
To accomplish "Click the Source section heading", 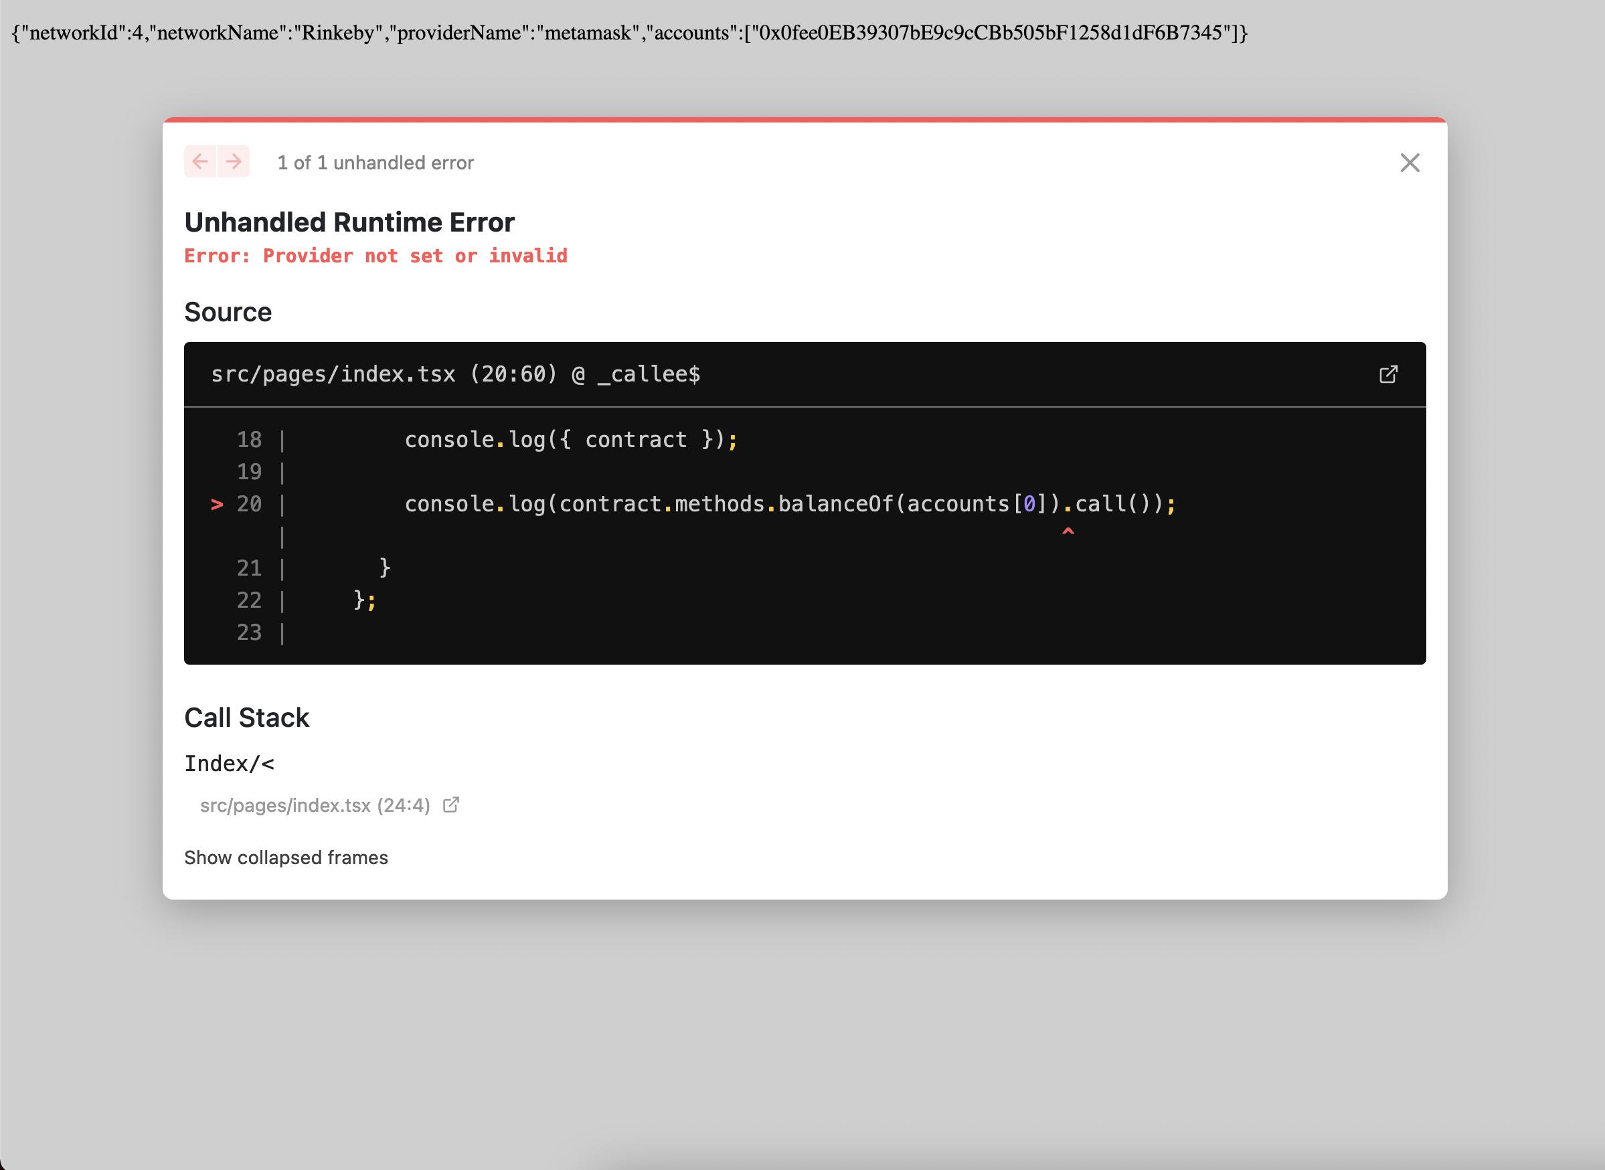I will (x=228, y=313).
